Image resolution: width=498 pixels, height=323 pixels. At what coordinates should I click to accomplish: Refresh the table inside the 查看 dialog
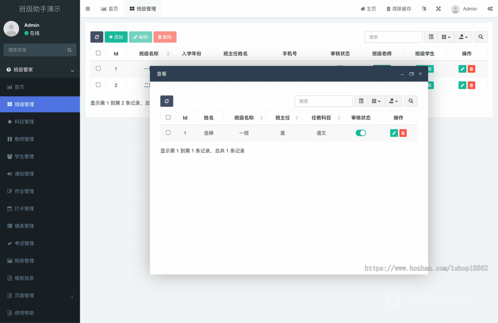(166, 101)
